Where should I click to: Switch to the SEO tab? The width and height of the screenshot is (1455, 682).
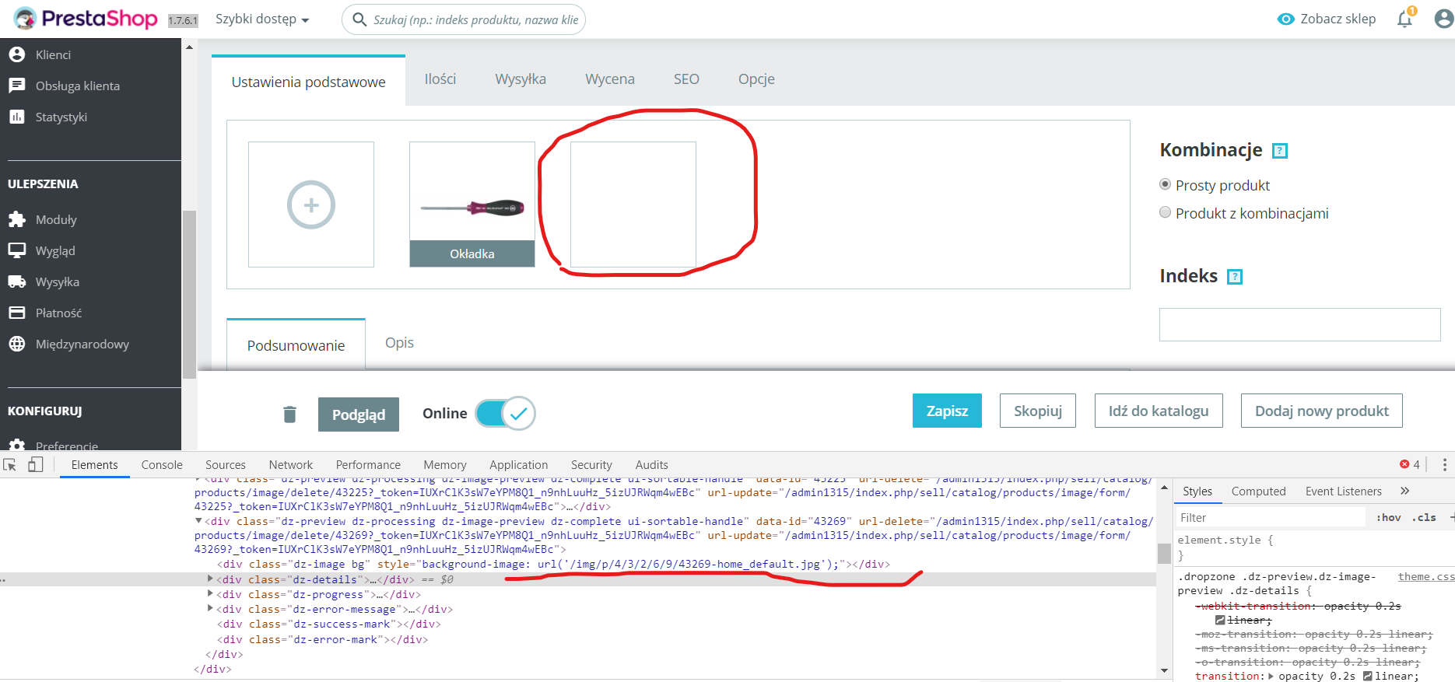point(686,79)
